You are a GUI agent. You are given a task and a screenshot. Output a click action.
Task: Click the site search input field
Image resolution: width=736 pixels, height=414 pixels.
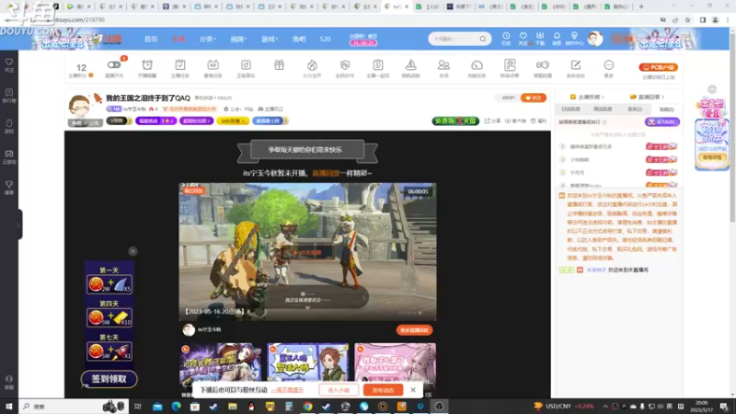pyautogui.click(x=454, y=39)
